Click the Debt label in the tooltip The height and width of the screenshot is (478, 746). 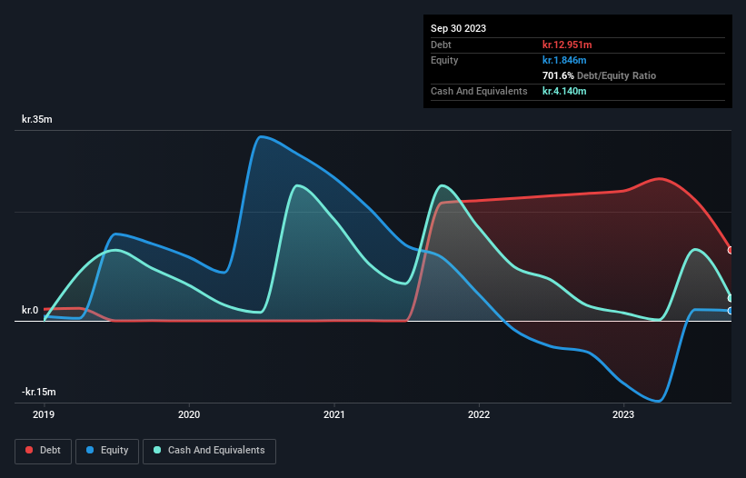(x=441, y=45)
